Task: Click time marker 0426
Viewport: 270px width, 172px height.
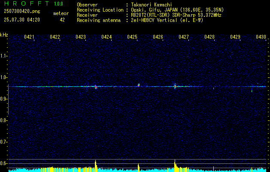Action: click(158, 37)
